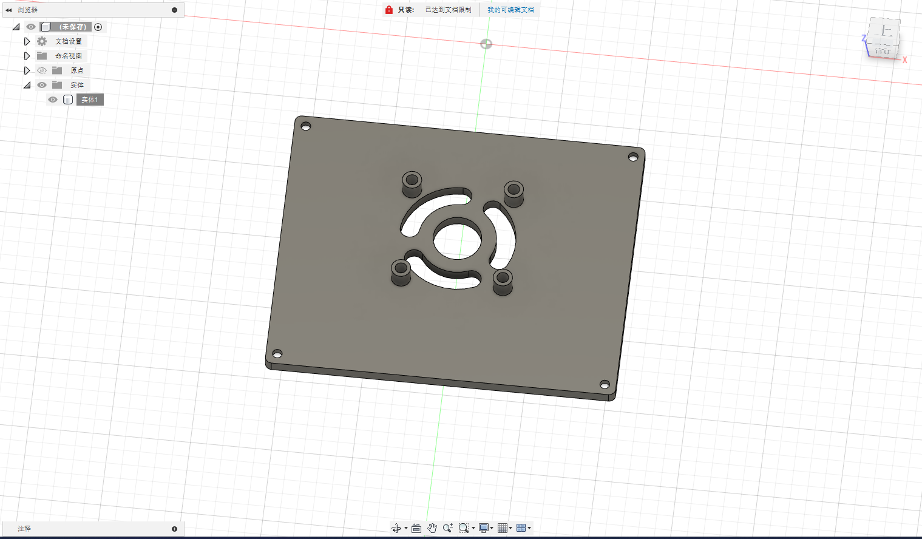
Task: Collapse the root (未保存) component node
Action: tap(16, 27)
